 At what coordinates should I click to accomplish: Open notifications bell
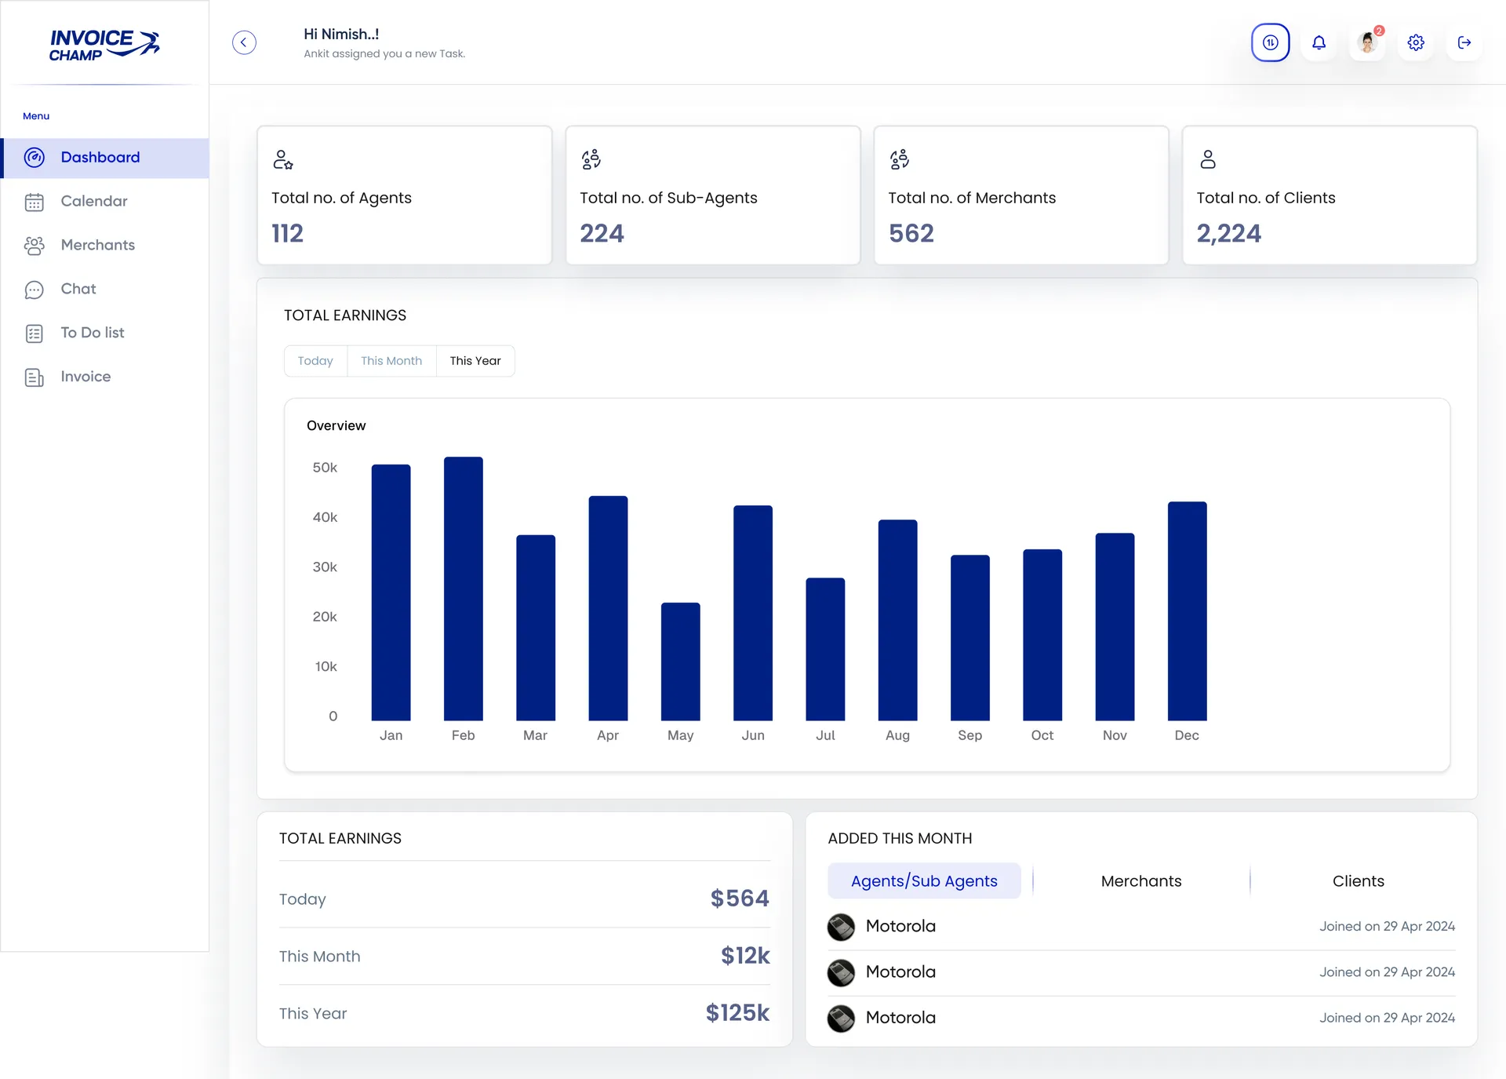1319,42
